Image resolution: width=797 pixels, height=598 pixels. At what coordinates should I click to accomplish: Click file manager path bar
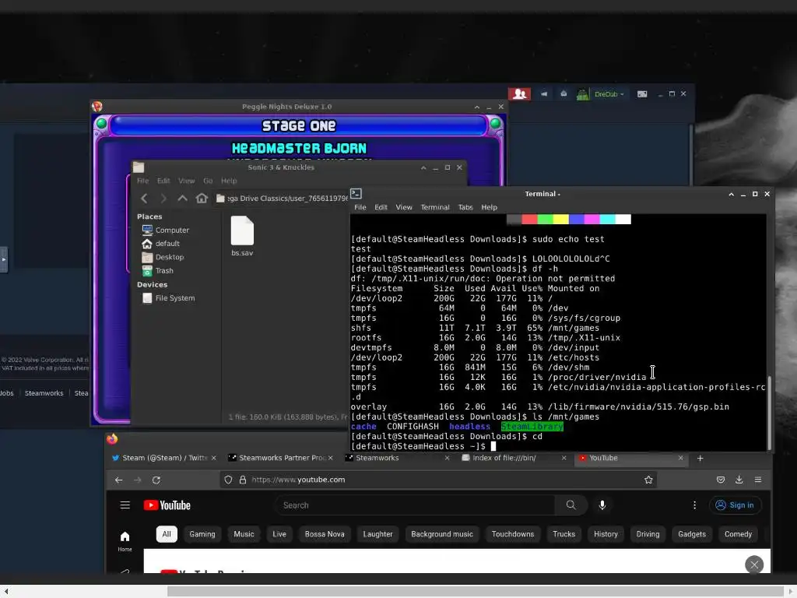coord(282,199)
